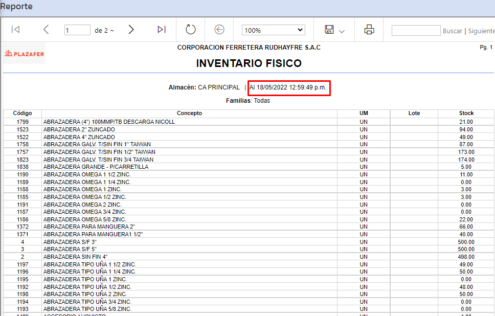Click the Concepto column header
The image size is (495, 316).
tap(189, 113)
